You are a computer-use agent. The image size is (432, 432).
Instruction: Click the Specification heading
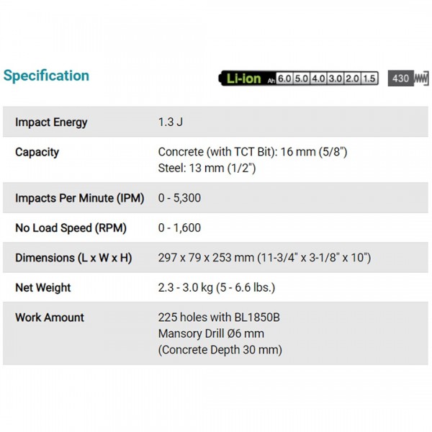(x=46, y=76)
